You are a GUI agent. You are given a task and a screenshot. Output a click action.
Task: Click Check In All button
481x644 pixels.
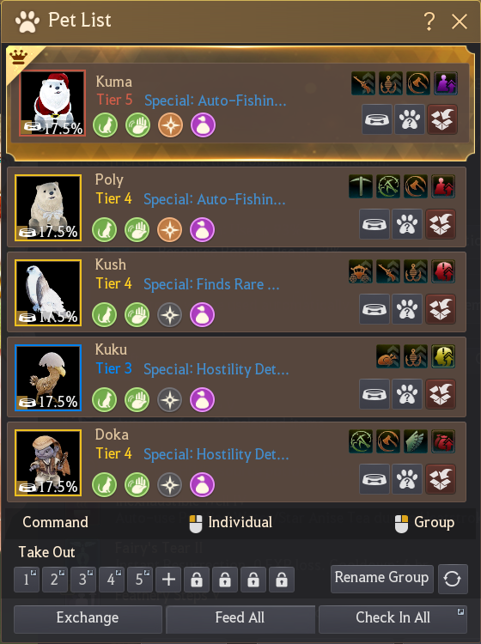393,618
